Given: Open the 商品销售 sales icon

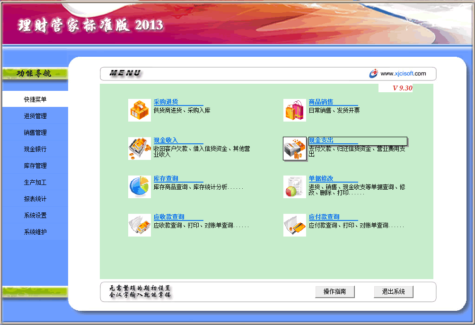Looking at the screenshot, I should [294, 110].
